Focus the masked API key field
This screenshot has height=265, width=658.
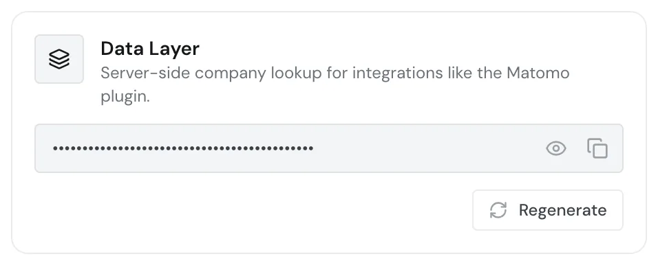point(328,148)
